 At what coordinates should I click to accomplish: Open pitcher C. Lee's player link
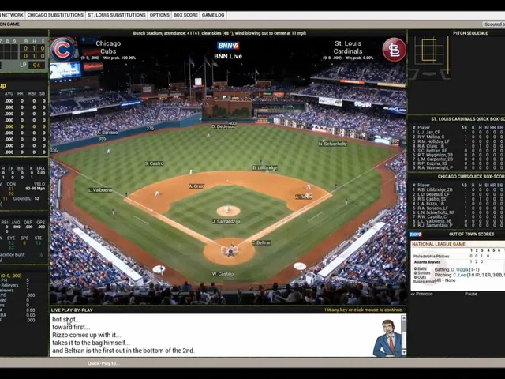(x=459, y=275)
